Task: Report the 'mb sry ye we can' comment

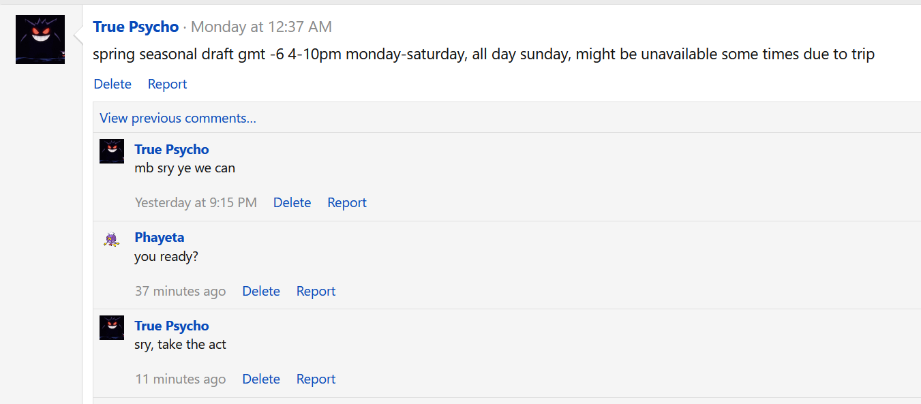Action: [347, 202]
